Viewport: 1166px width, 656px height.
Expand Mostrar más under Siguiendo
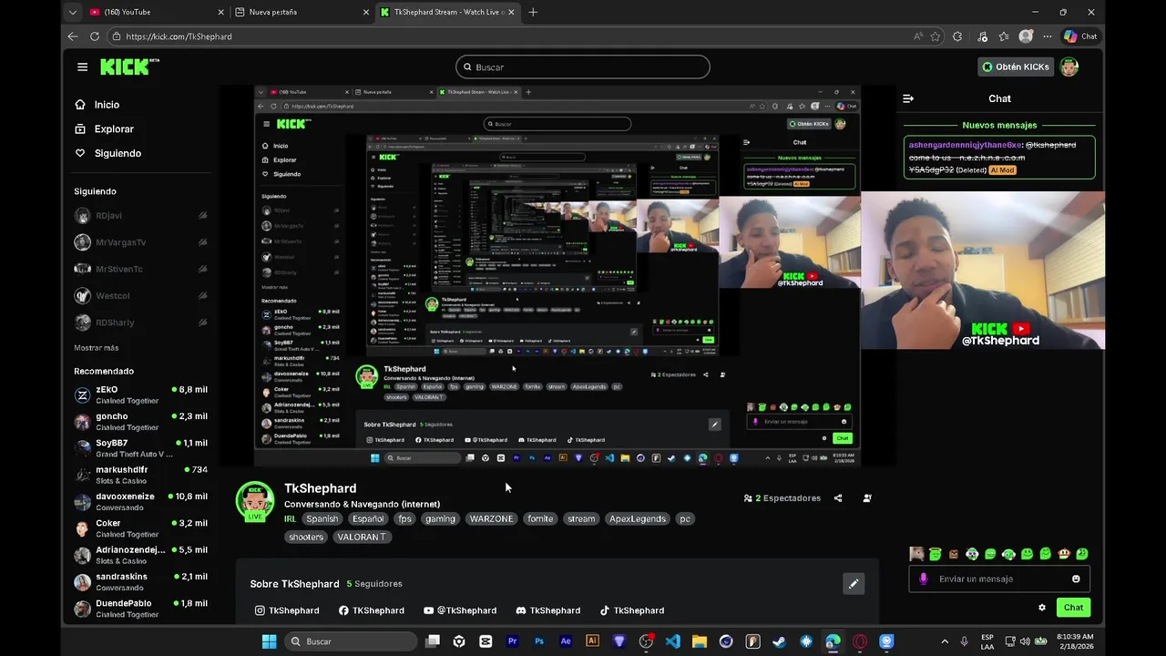97,348
